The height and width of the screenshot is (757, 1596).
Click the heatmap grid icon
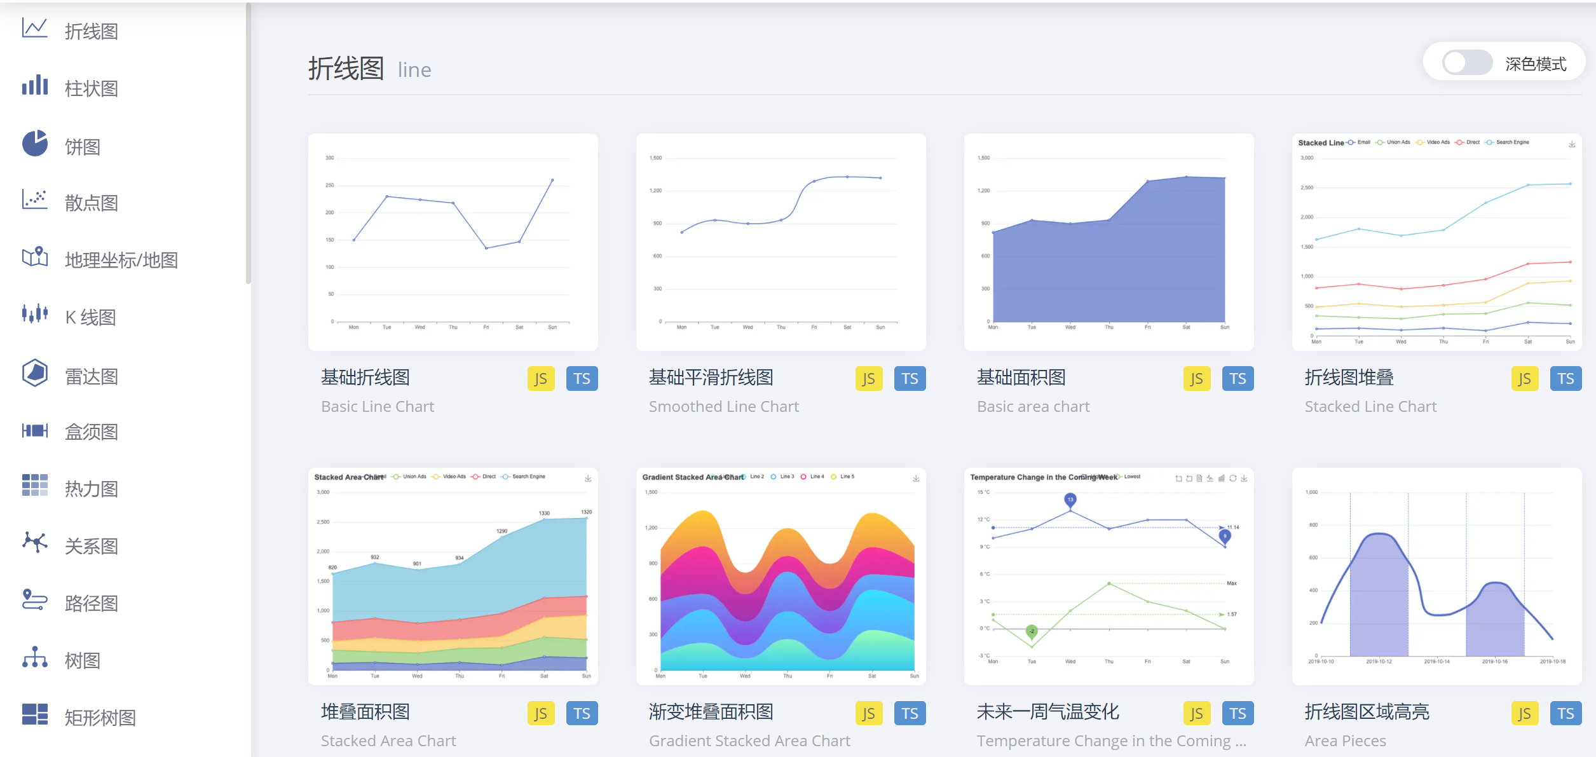coord(34,486)
